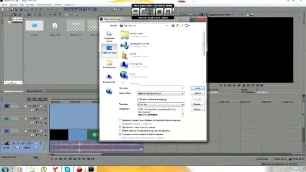Adjust the video track 1 level slider

point(33,110)
